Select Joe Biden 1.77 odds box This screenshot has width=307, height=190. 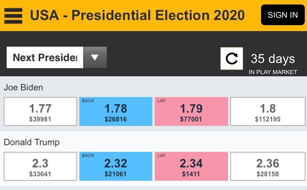(x=40, y=111)
